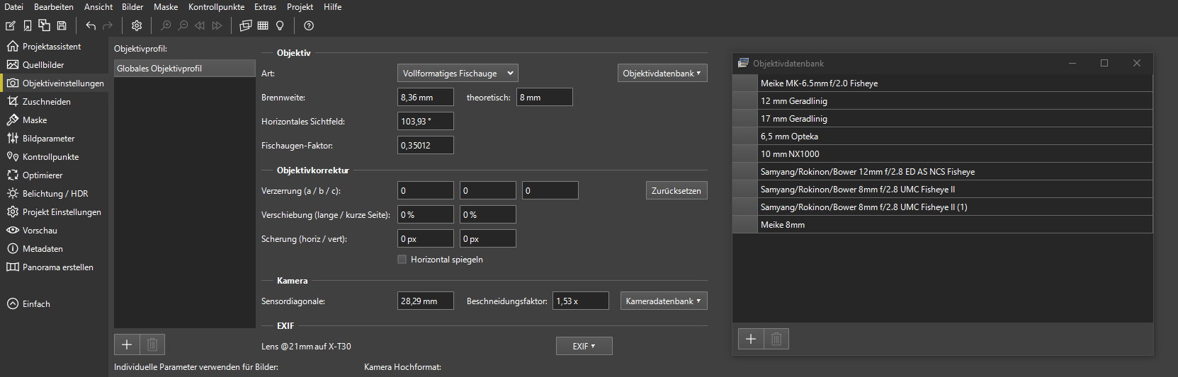Toggle the Einfach mode in sidebar
This screenshot has height=377, width=1178.
(35, 304)
